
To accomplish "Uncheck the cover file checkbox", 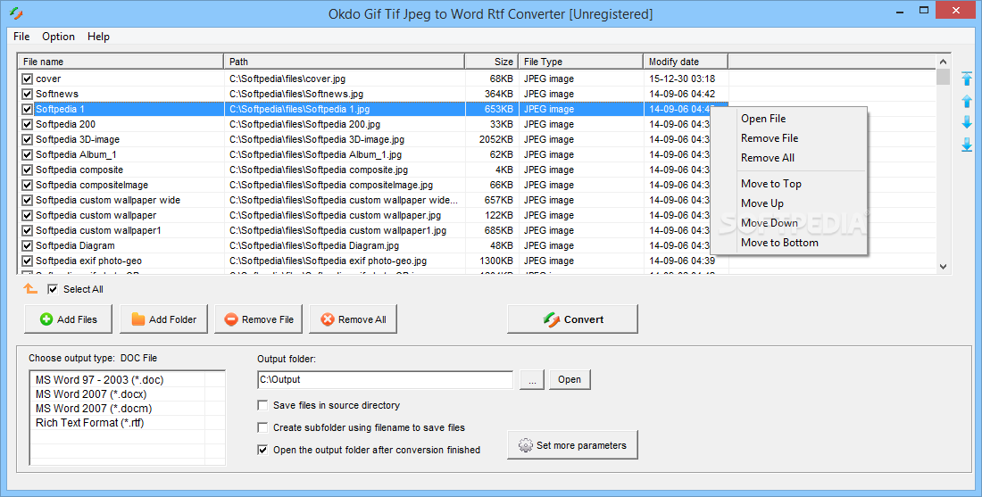I will (27, 79).
